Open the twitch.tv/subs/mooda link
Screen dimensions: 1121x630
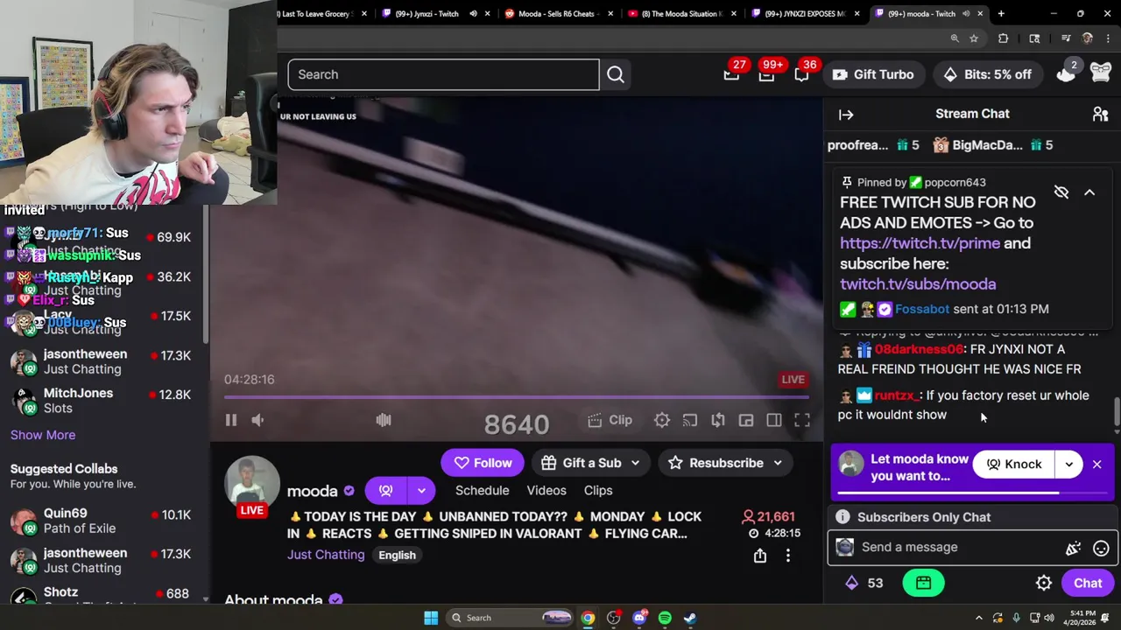tap(918, 284)
